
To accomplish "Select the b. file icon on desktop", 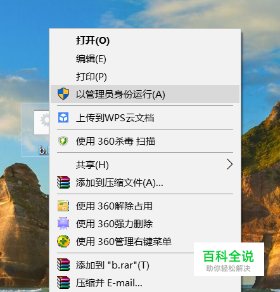I will click(36, 129).
